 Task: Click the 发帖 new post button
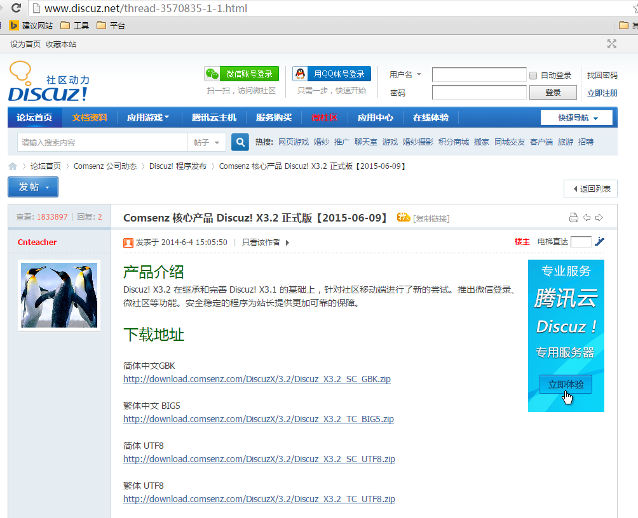[x=33, y=187]
